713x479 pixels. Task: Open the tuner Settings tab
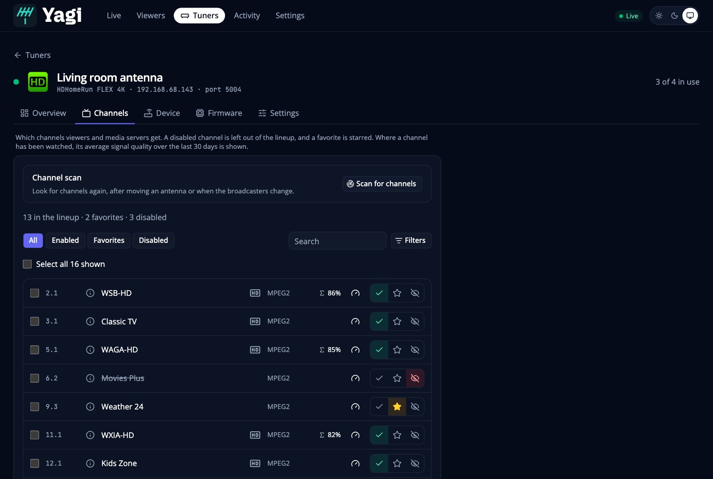pyautogui.click(x=279, y=113)
